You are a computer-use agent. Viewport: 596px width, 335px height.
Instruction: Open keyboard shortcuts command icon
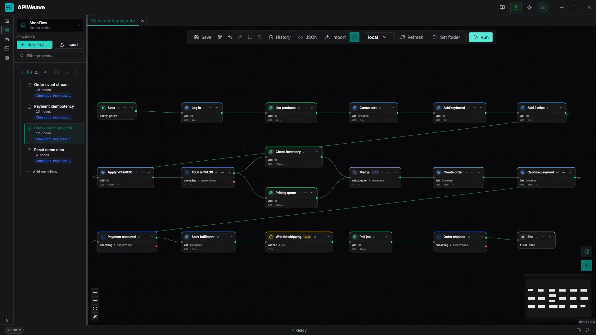coord(220,37)
